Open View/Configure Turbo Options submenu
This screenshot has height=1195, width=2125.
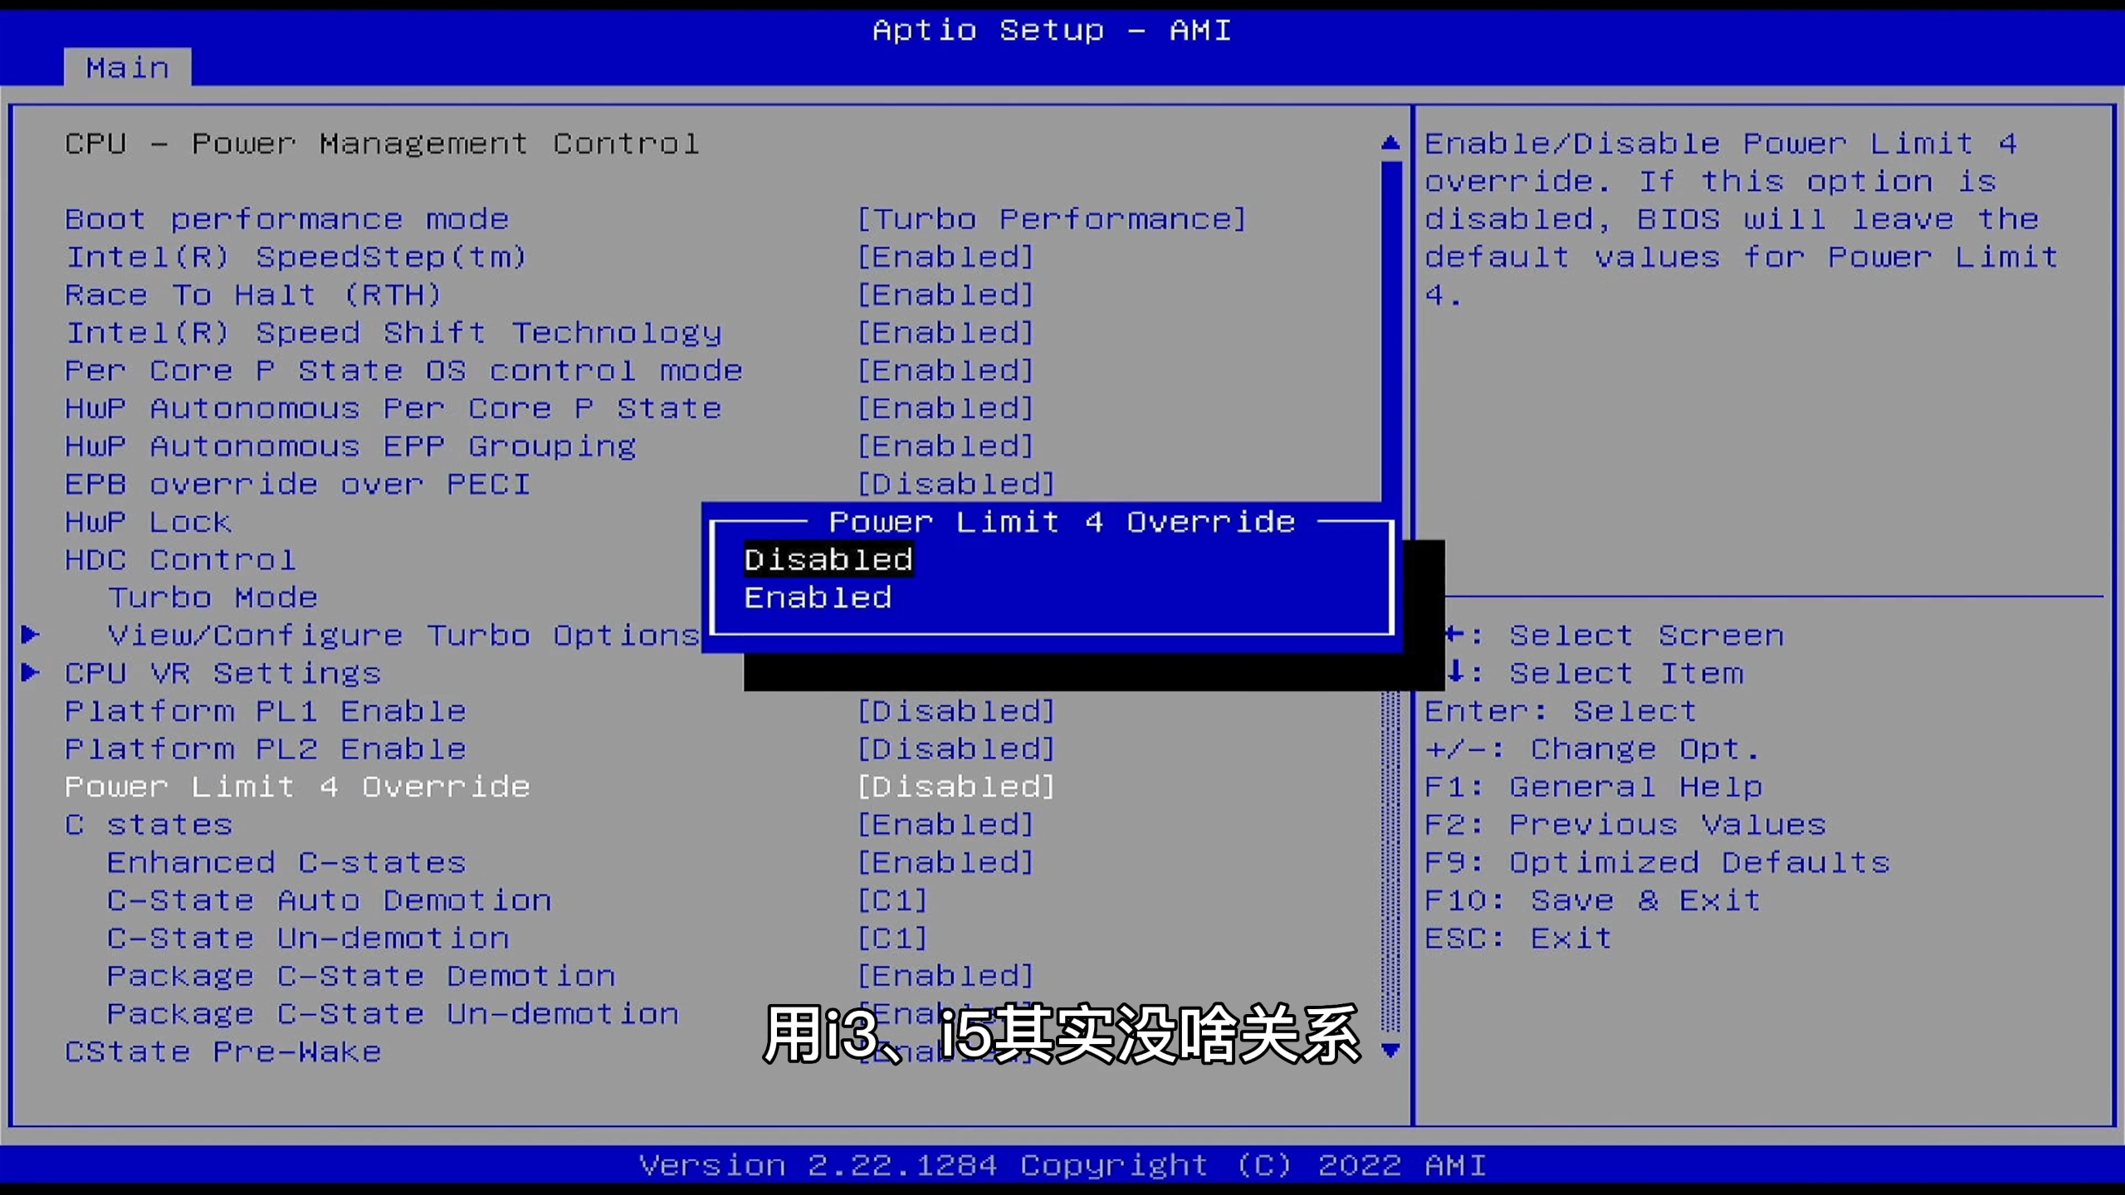pyautogui.click(x=404, y=636)
